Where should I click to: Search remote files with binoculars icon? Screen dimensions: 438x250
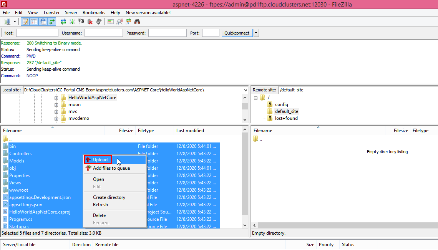point(137,22)
